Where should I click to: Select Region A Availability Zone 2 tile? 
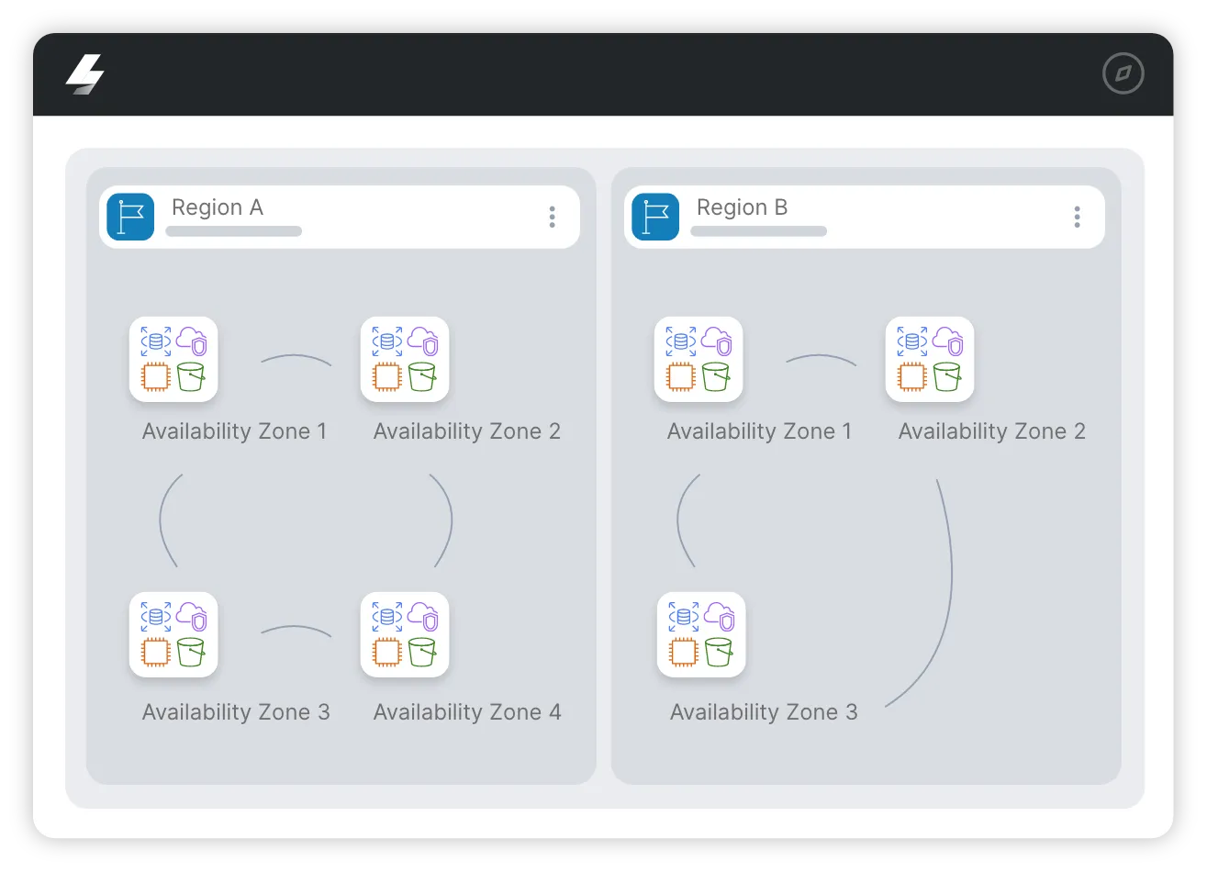pyautogui.click(x=405, y=359)
